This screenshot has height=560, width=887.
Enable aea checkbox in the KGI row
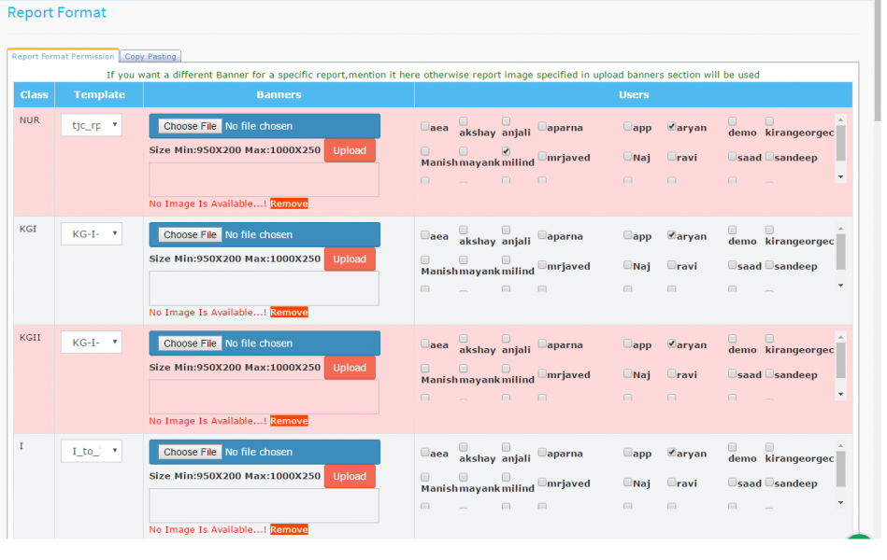click(425, 235)
